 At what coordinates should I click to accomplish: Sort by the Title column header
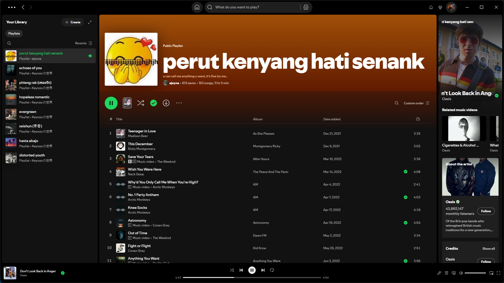point(119,119)
